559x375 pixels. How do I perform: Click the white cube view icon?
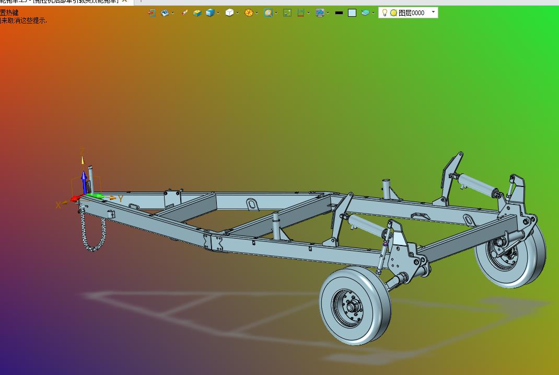229,13
